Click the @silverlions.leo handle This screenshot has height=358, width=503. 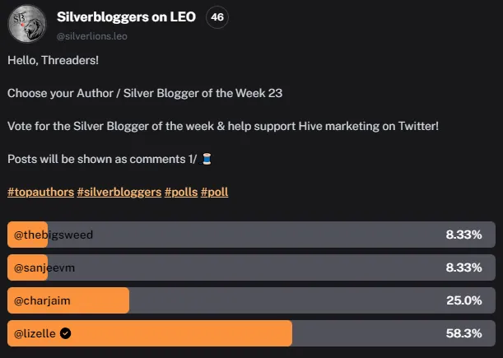click(91, 36)
